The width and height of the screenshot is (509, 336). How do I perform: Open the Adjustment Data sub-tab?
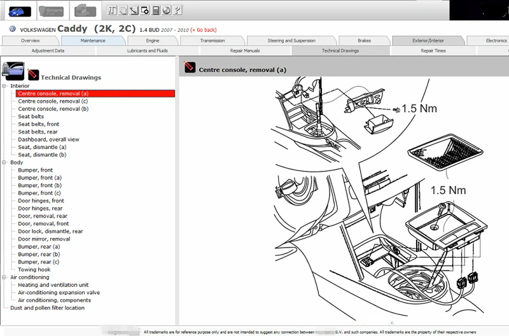[48, 51]
